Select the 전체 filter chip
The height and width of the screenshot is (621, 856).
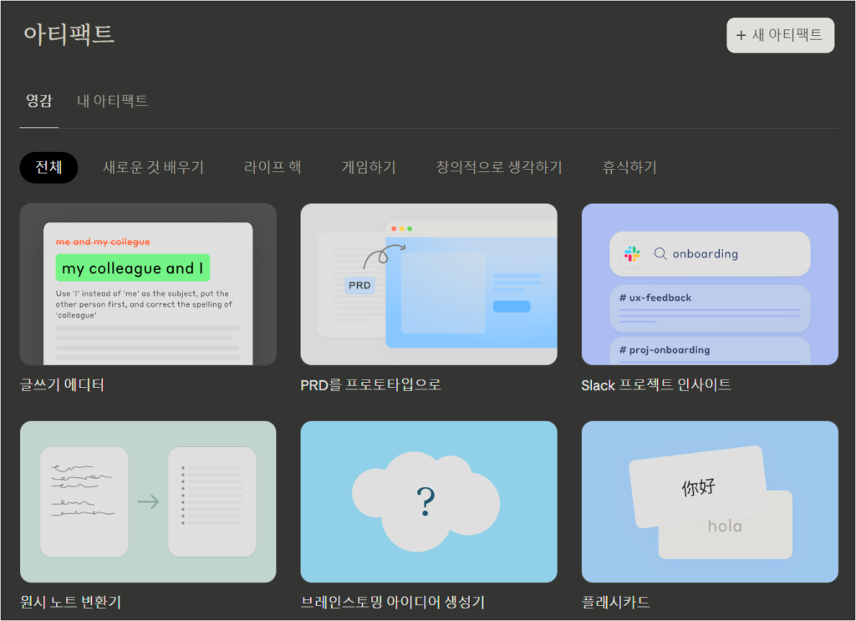[48, 167]
